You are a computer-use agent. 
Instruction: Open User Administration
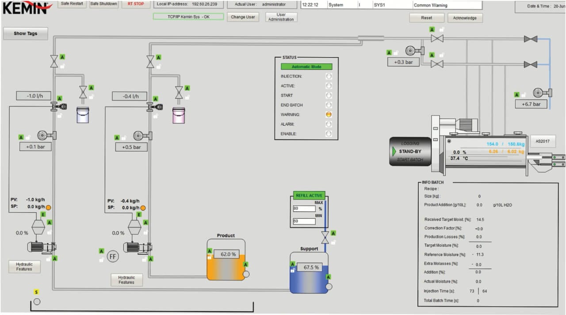[281, 17]
